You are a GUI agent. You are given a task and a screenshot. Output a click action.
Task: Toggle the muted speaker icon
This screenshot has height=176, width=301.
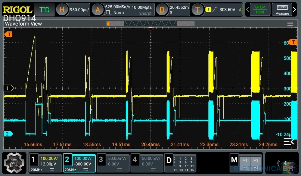tap(287, 163)
